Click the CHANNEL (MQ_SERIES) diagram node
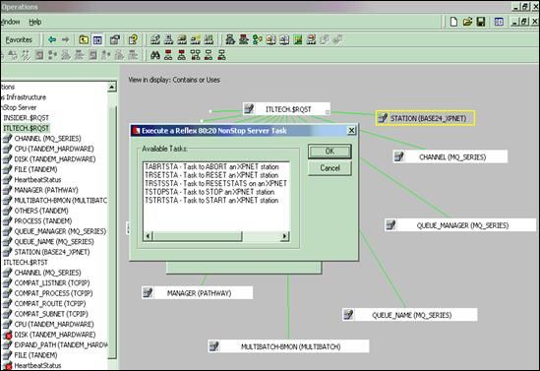 450,157
